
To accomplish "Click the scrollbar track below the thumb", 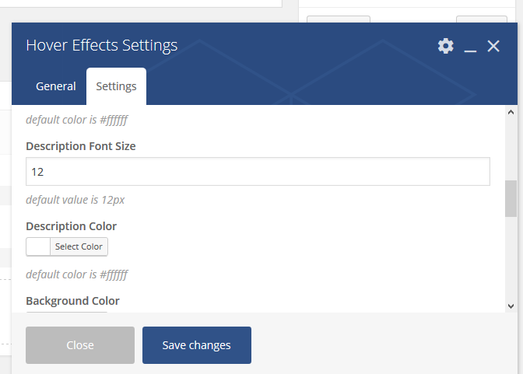I will (511, 260).
